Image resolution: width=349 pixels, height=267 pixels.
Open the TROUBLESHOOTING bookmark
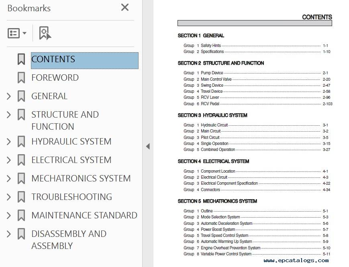pos(71,197)
